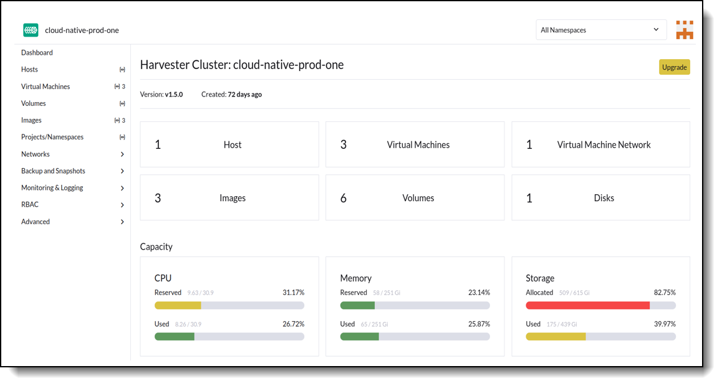Image resolution: width=722 pixels, height=386 pixels.
Task: Open the All Namespaces dropdown
Action: (x=601, y=30)
